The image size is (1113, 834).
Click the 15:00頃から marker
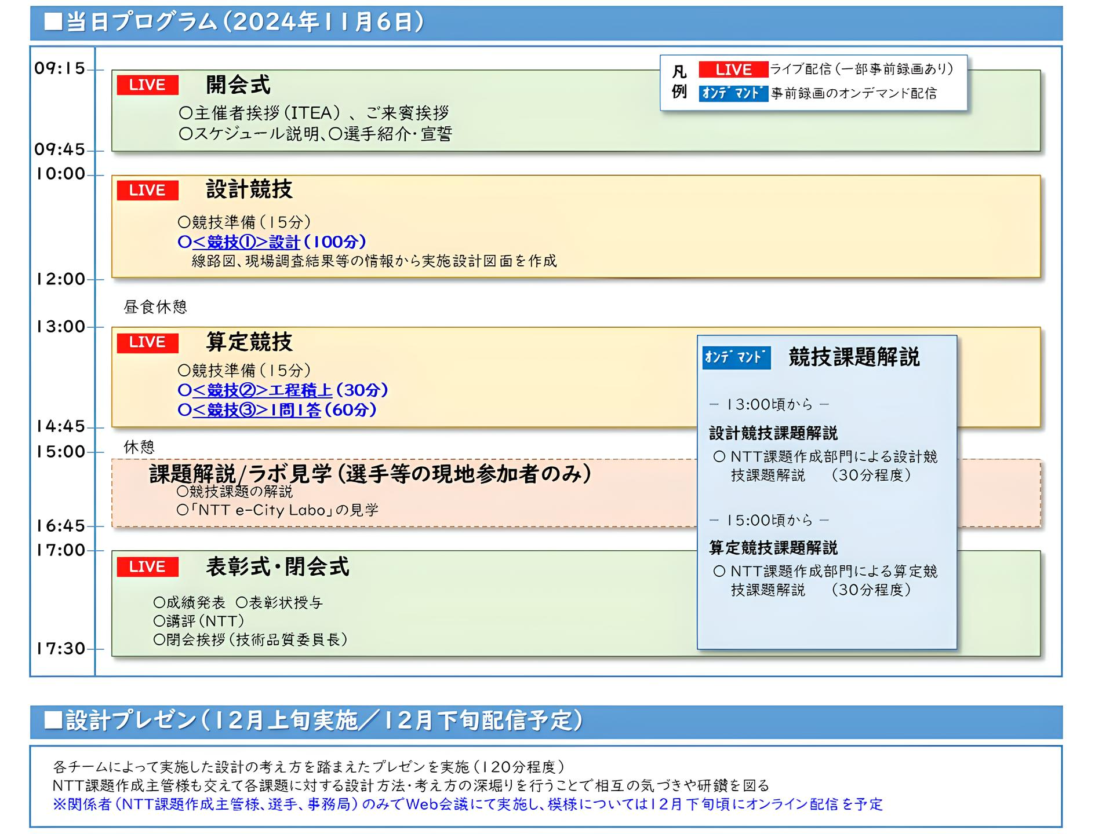[769, 521]
